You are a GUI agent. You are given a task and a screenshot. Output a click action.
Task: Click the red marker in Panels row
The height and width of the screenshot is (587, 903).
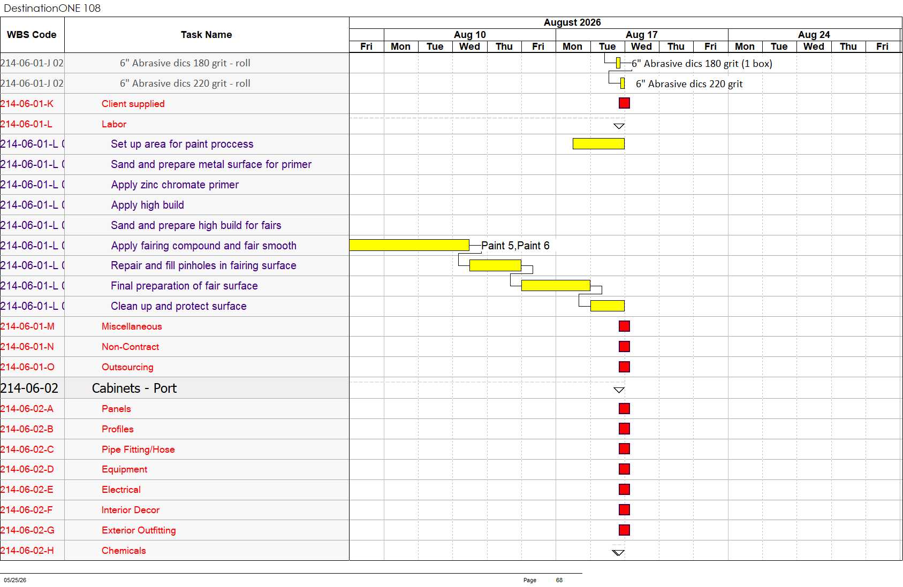[624, 409]
